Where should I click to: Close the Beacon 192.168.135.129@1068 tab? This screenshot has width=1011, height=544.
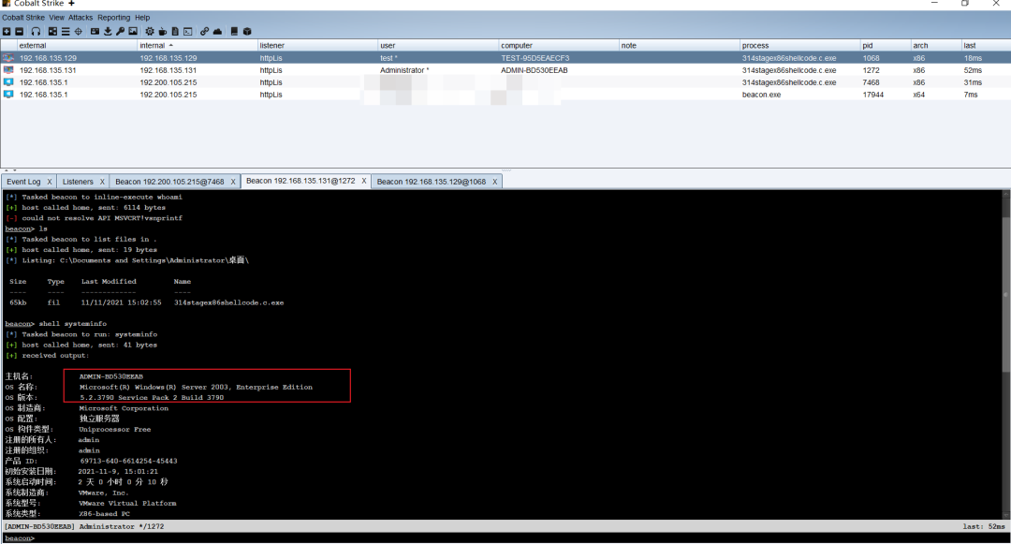pyautogui.click(x=494, y=182)
